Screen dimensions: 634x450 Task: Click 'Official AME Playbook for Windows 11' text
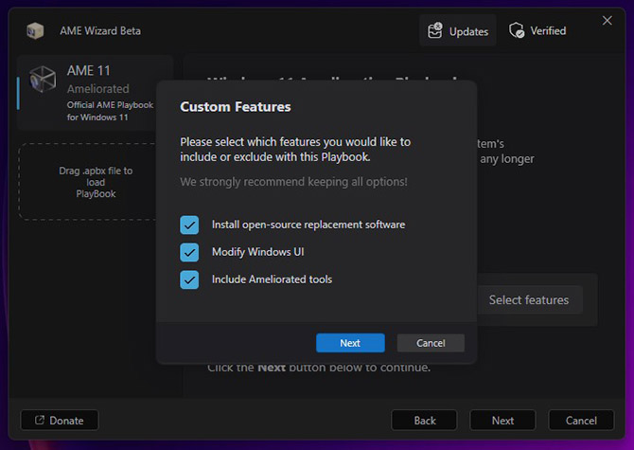point(110,111)
